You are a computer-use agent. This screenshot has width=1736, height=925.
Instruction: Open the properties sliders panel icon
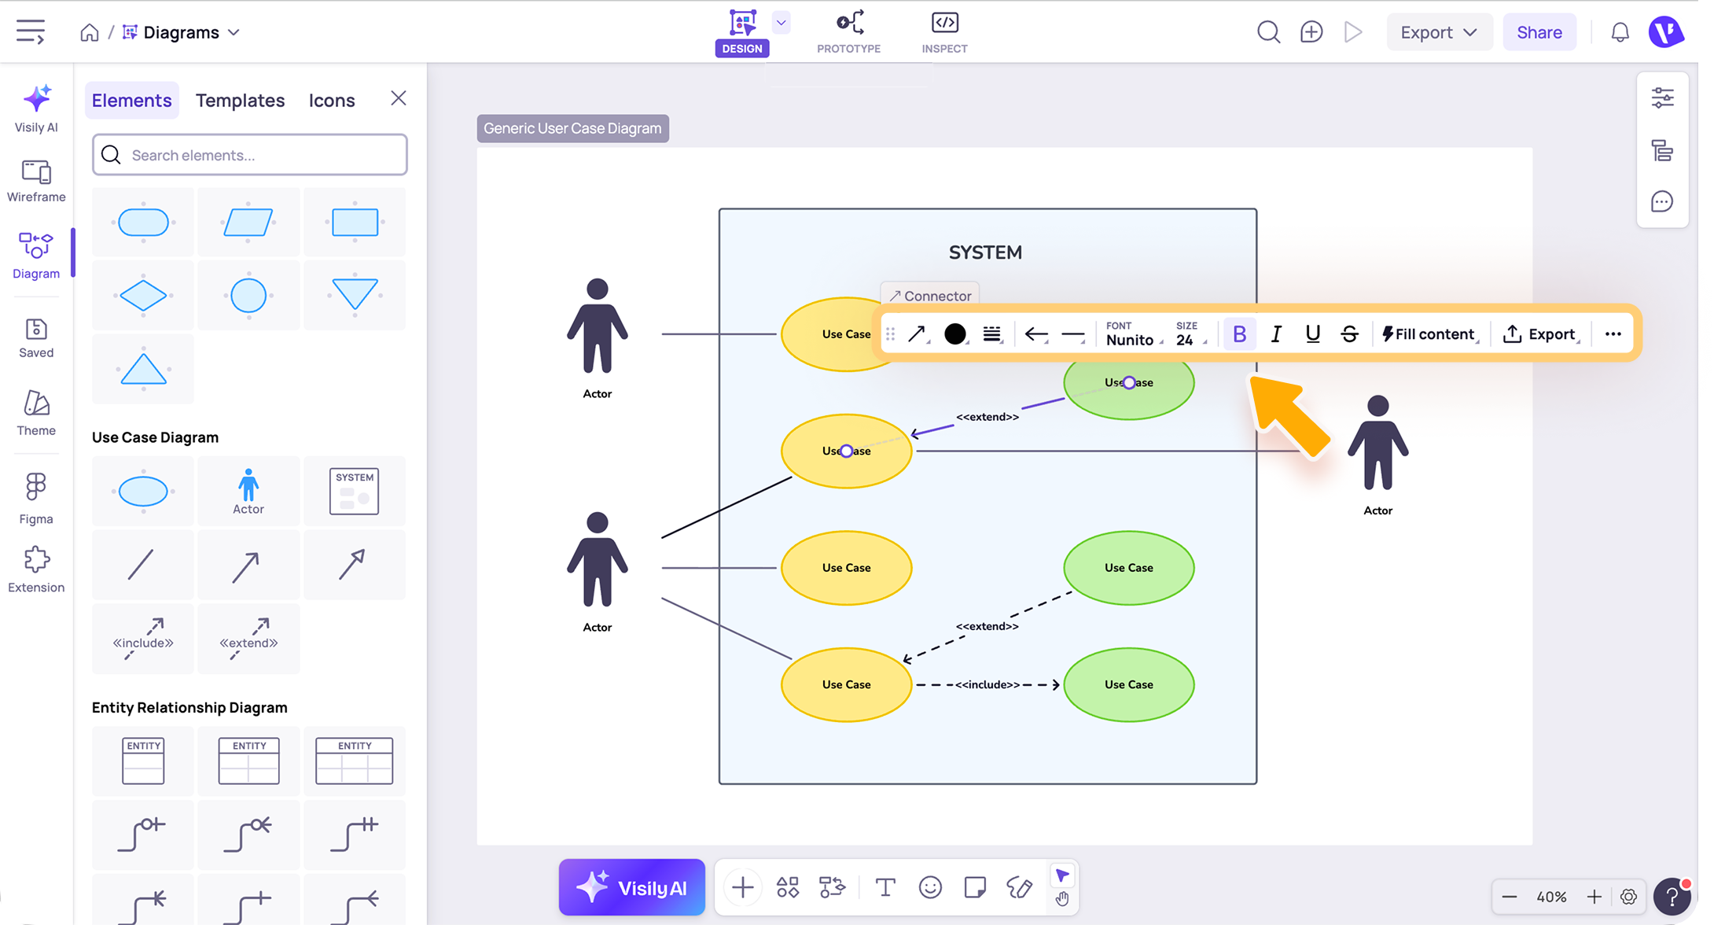point(1662,98)
